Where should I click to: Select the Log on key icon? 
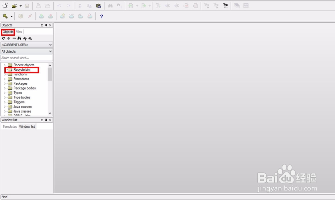click(5, 16)
